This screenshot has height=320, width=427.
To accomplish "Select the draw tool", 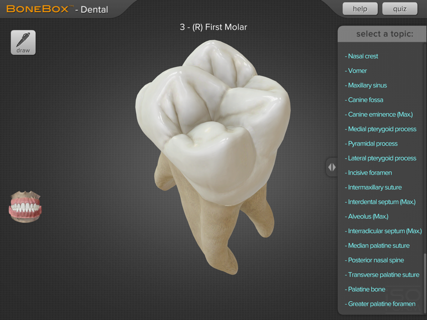I will (22, 42).
